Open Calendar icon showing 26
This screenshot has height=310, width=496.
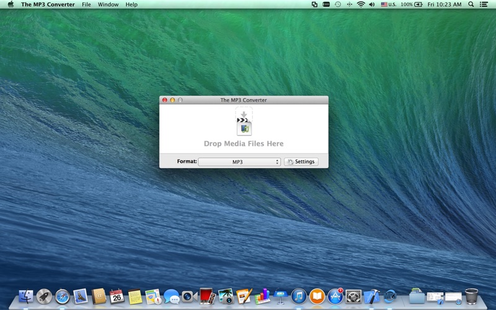[117, 297]
